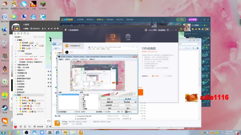Toggle the 排行 source checkbox in OBS

click(81, 103)
